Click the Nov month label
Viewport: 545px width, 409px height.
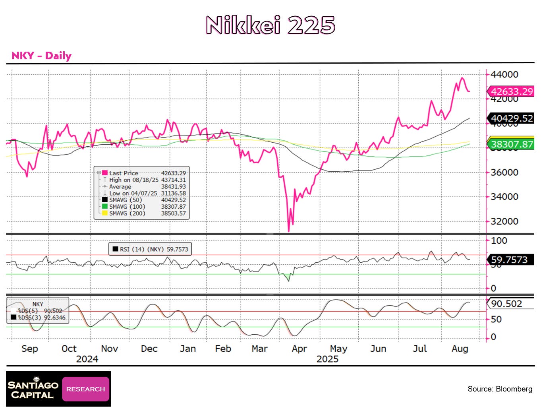(110, 349)
